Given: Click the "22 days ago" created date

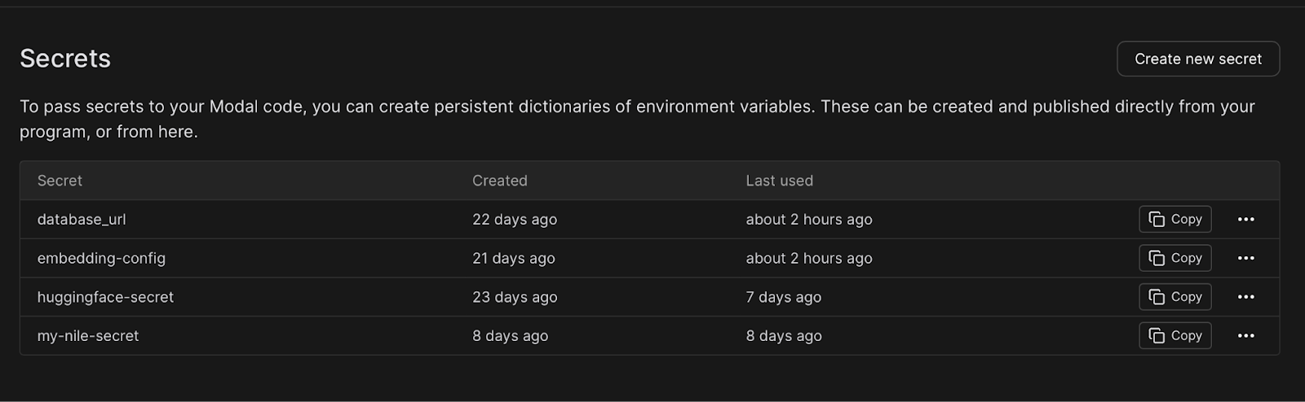Looking at the screenshot, I should point(514,219).
